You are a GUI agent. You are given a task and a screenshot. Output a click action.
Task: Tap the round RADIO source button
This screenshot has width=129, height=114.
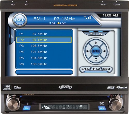point(20,20)
